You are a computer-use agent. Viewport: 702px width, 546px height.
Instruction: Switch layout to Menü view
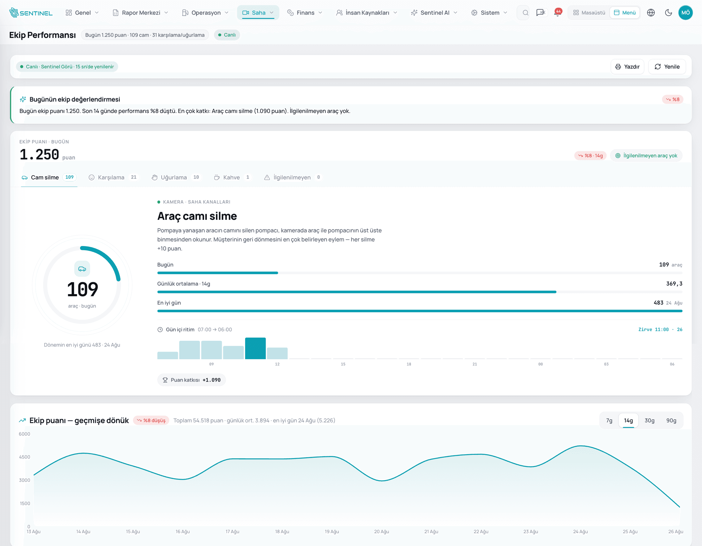[625, 13]
